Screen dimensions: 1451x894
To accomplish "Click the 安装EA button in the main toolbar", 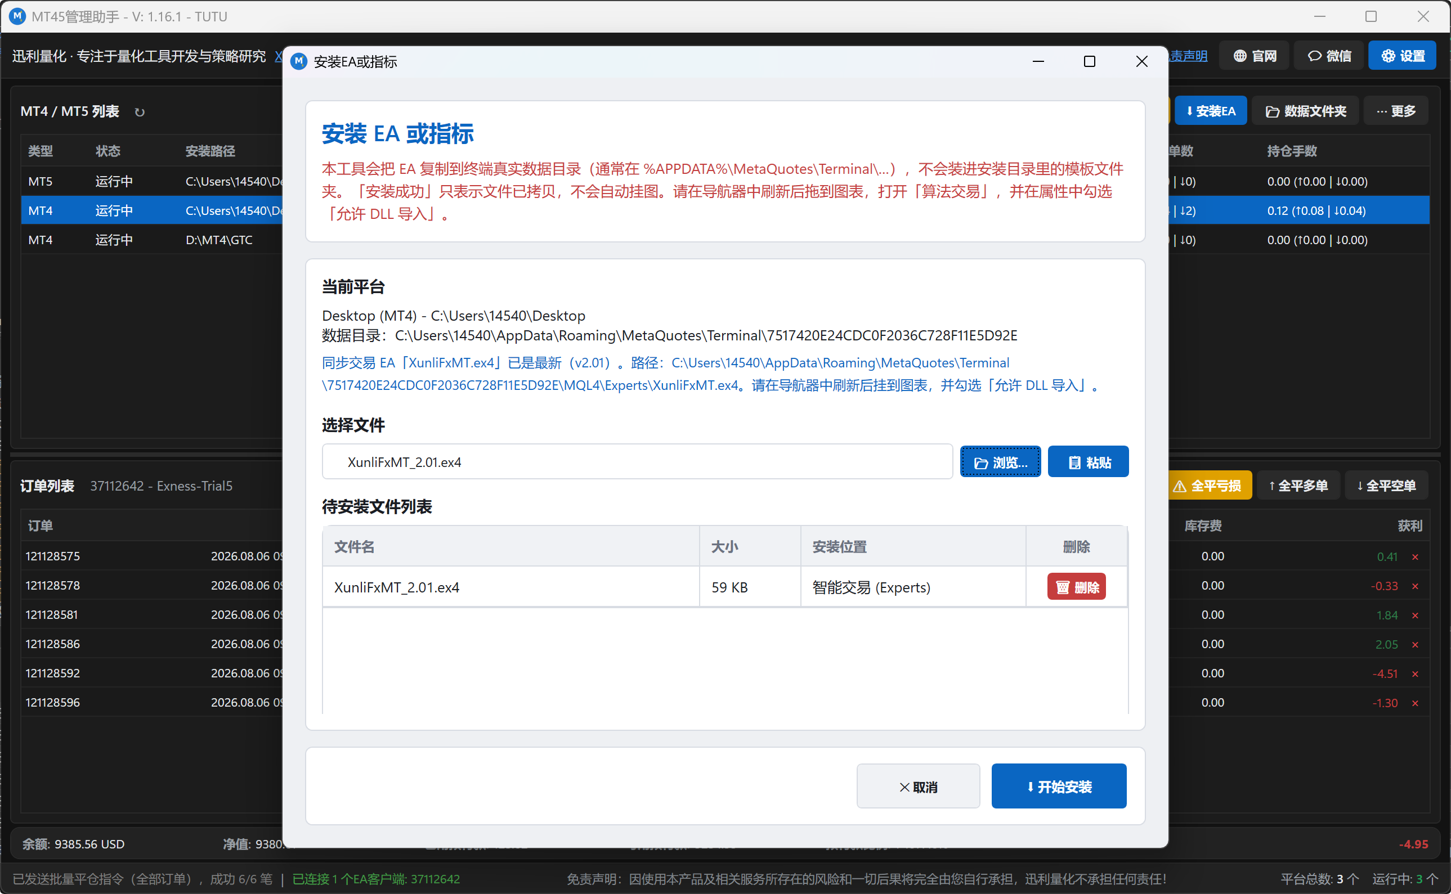I will coord(1211,111).
